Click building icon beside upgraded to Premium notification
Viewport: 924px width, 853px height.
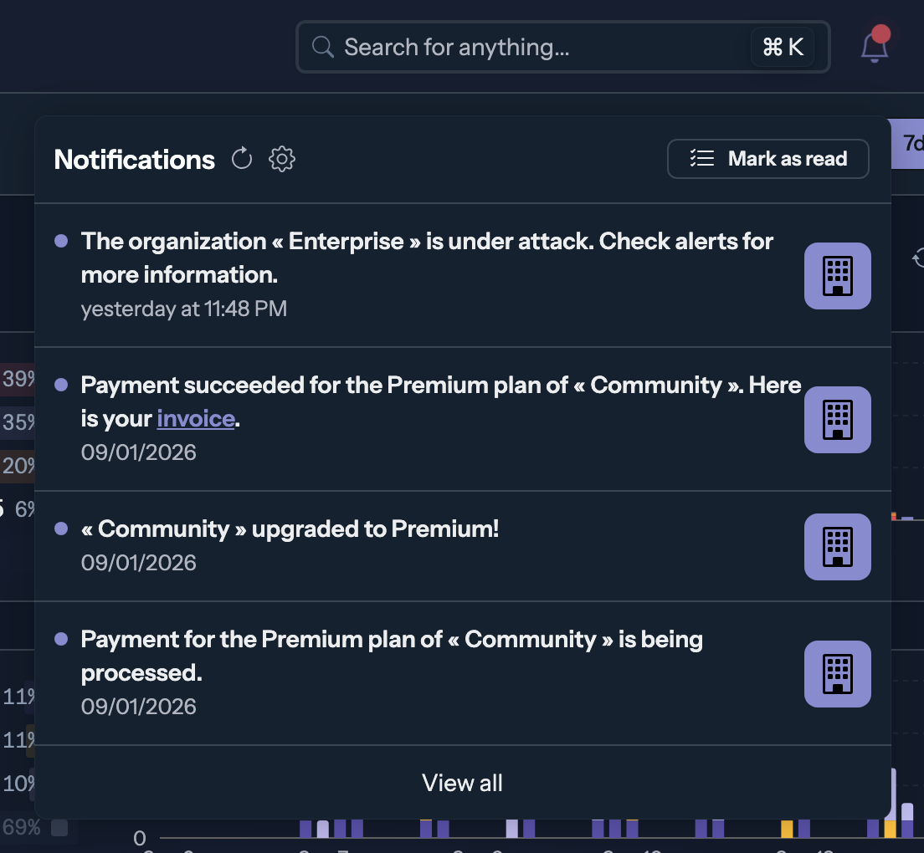click(837, 547)
